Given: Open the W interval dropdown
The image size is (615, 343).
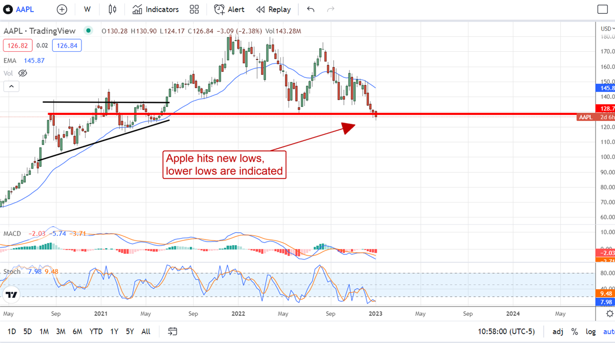Looking at the screenshot, I should click(88, 9).
